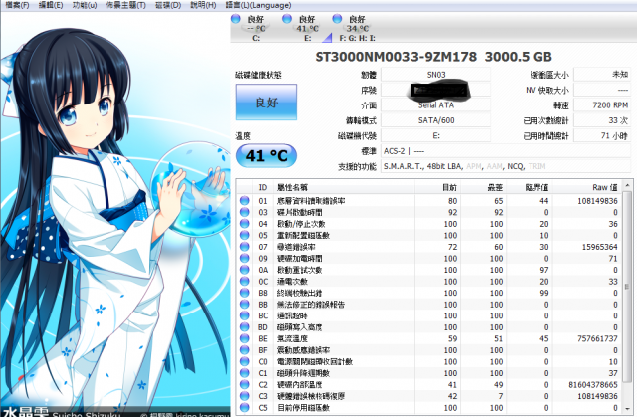This screenshot has width=637, height=417.
Task: Click model title ST3000NM0033-9ZM178 3000.5 GB
Action: pos(433,57)
